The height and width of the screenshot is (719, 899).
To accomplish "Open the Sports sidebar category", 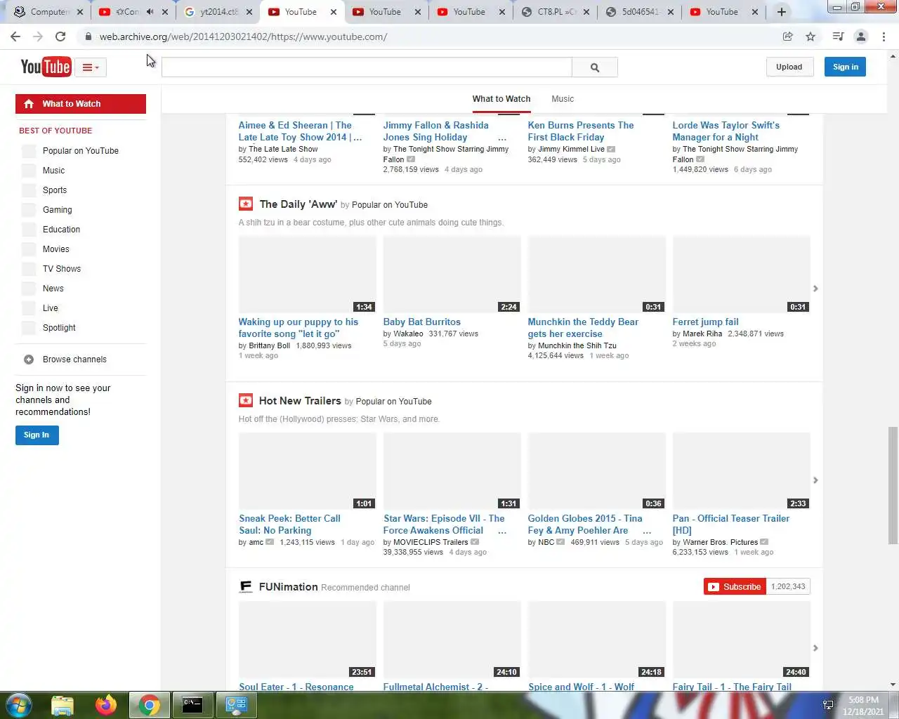I will coord(55,190).
